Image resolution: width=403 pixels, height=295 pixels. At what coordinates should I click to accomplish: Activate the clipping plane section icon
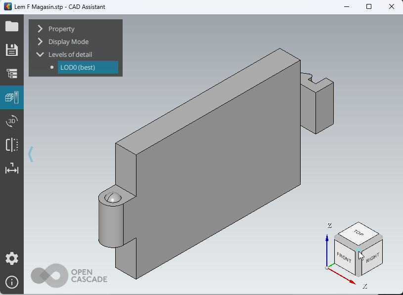pyautogui.click(x=11, y=145)
